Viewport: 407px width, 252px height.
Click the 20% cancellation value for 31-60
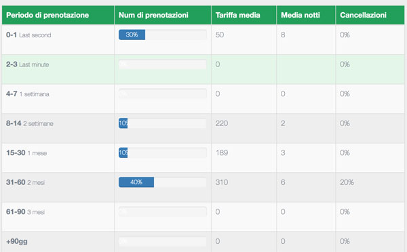click(x=347, y=182)
